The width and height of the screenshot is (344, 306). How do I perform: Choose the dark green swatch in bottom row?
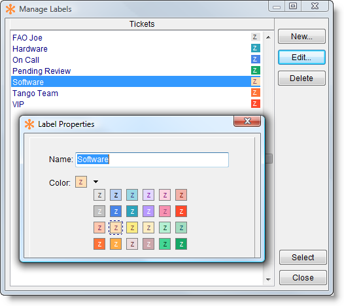coord(181,244)
